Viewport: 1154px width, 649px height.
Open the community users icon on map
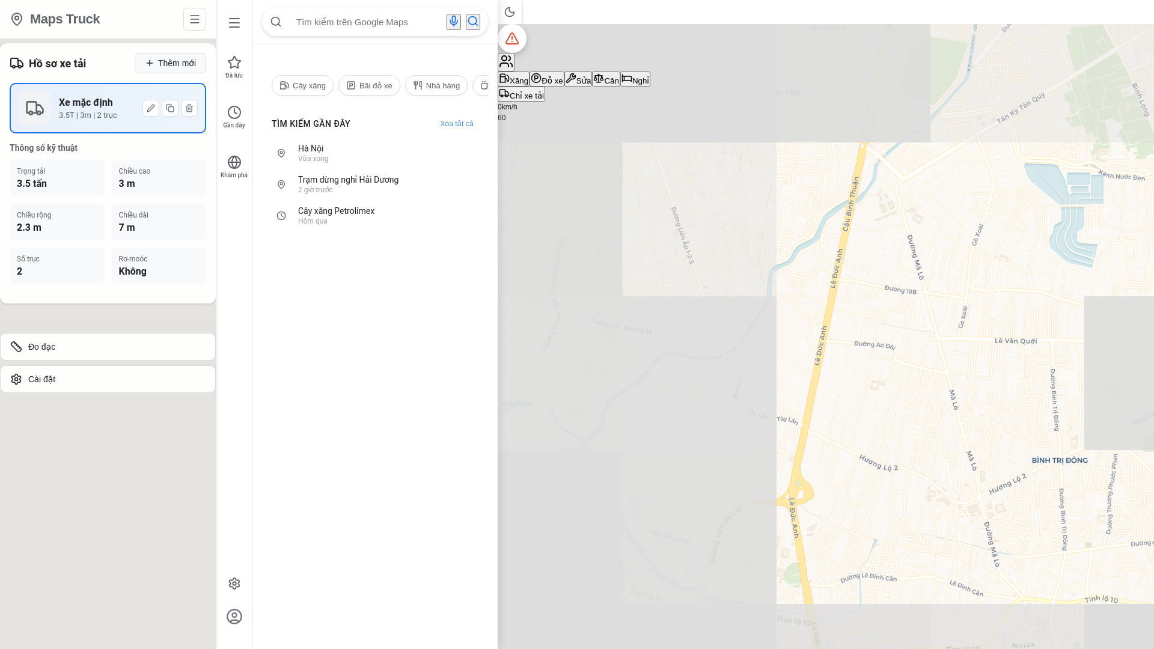click(x=506, y=62)
